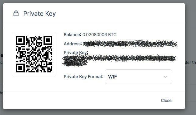Click the chevron arrow in WIF selector
Image resolution: width=196 pixels, height=115 pixels.
[x=165, y=77]
